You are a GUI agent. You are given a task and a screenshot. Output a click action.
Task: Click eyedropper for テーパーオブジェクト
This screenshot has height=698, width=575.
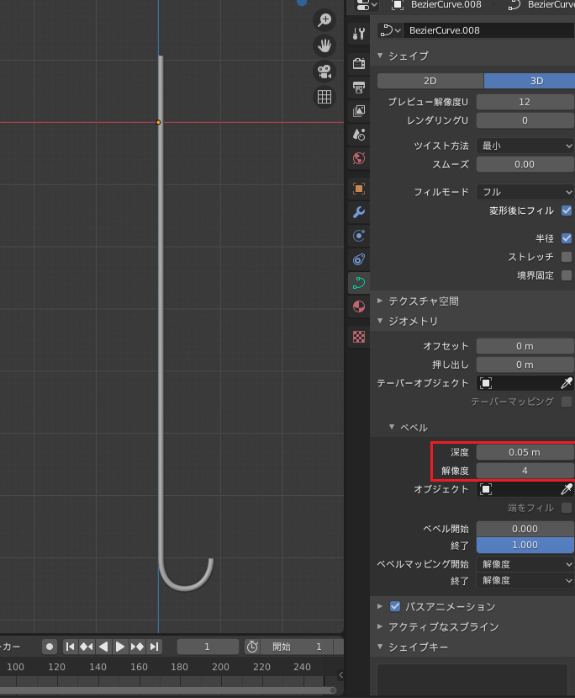pyautogui.click(x=566, y=383)
